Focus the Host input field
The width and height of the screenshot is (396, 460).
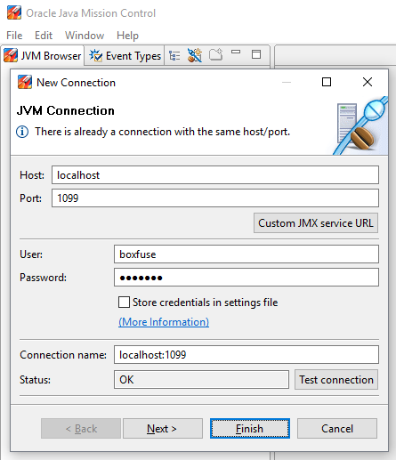click(215, 175)
